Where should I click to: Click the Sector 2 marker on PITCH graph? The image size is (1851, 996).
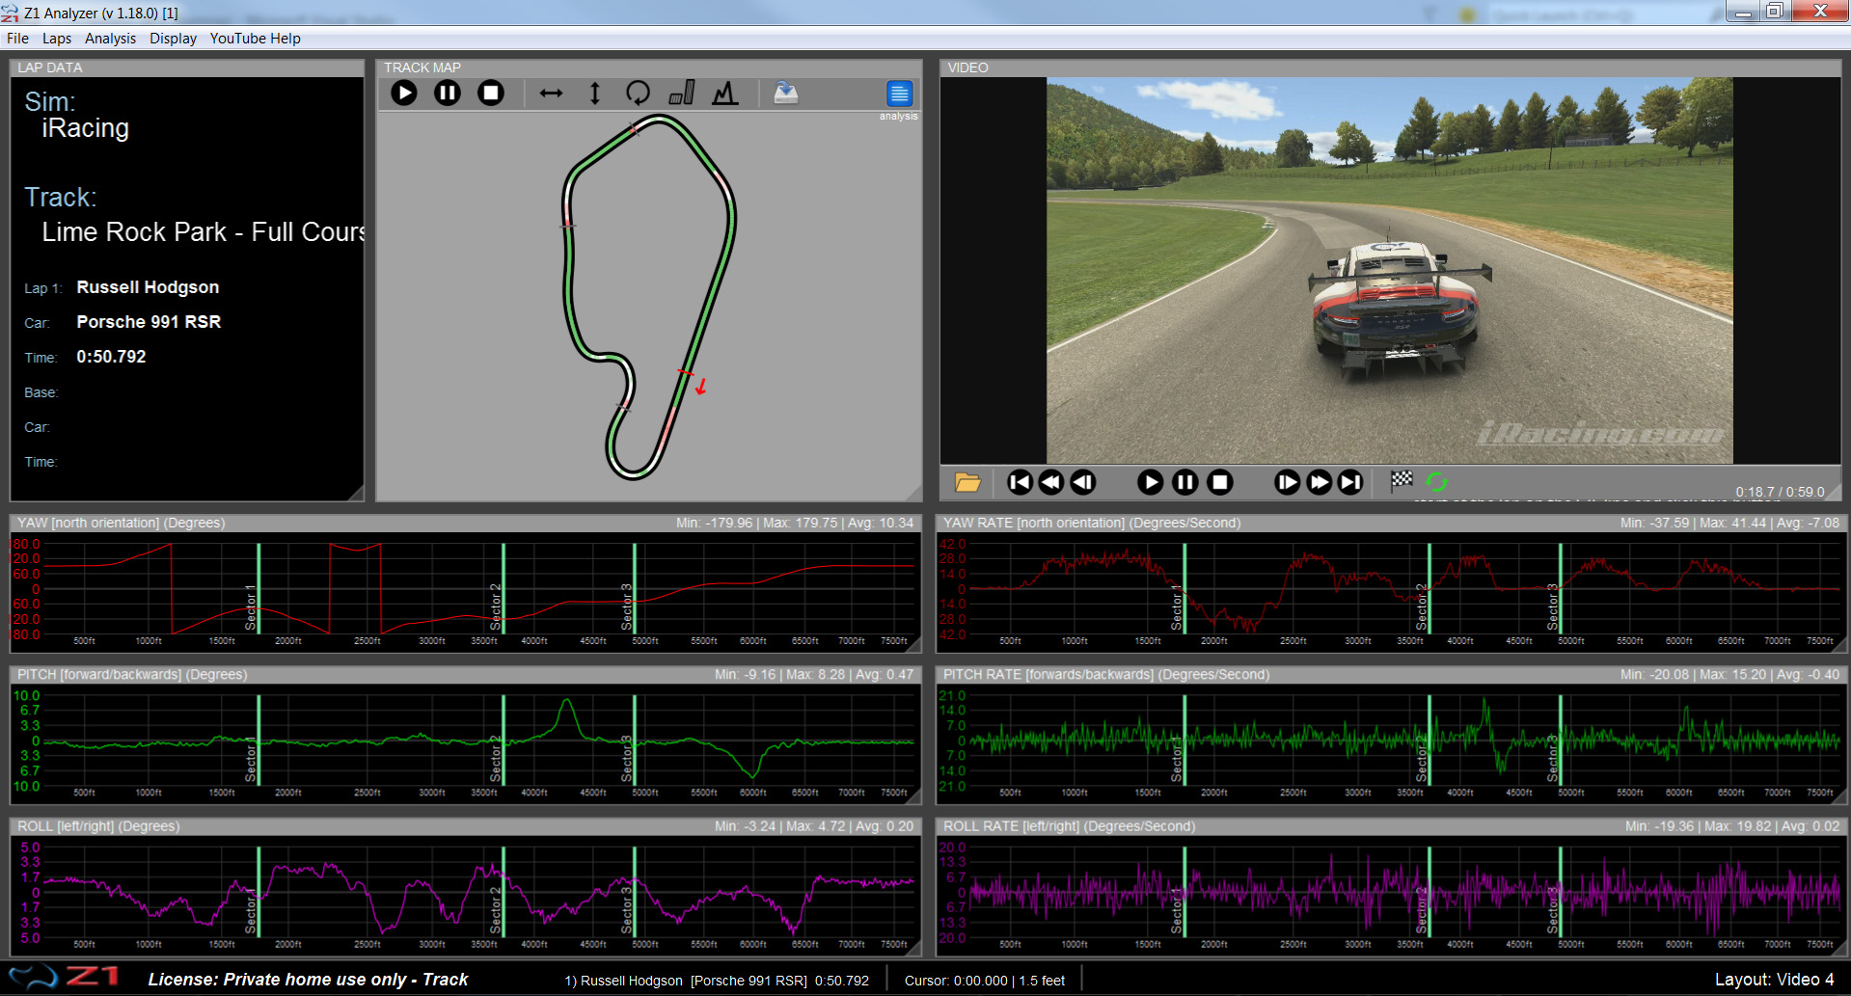coord(504,740)
